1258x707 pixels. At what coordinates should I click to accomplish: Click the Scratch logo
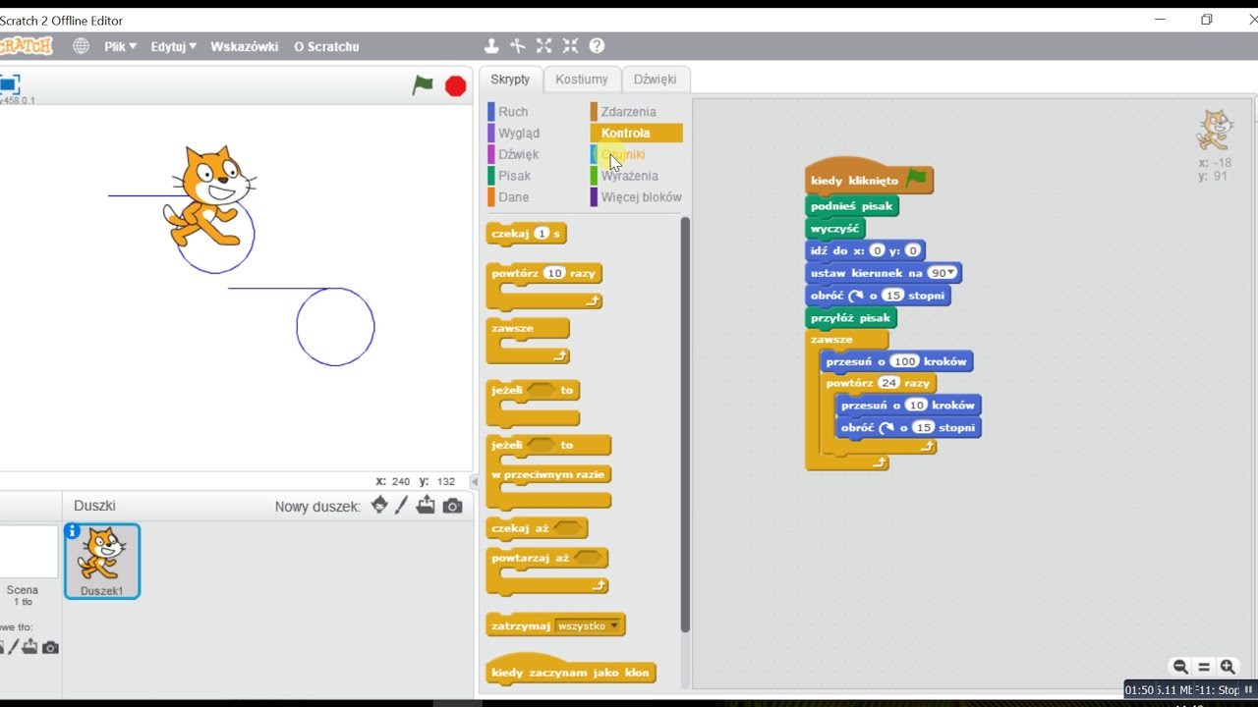point(27,46)
